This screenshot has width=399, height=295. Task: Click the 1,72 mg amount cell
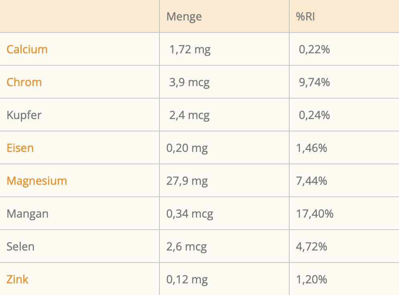[190, 49]
